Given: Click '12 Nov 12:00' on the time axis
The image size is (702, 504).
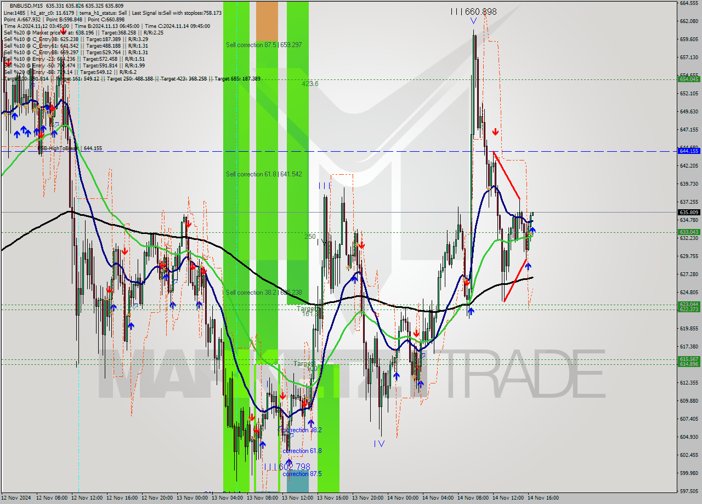Looking at the screenshot, I should pos(88,498).
